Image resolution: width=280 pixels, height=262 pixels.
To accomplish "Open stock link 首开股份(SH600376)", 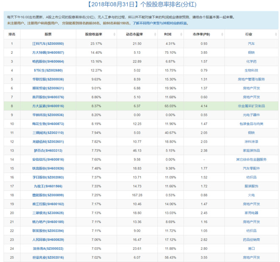I will [x=48, y=97].
